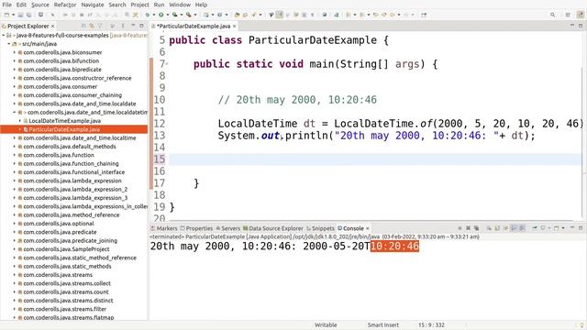Click 'Smart Insert' in status bar

[383, 324]
